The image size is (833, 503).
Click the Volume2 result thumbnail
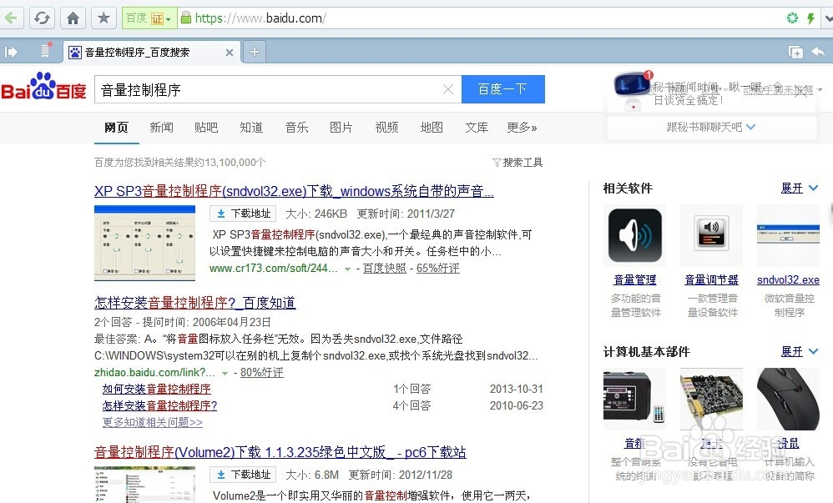click(144, 485)
